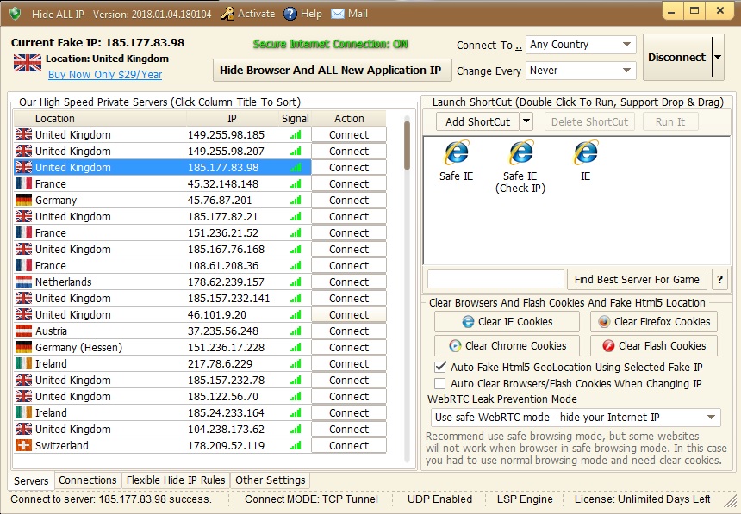Sort servers by IP column header
This screenshot has width=741, height=514.
(233, 119)
